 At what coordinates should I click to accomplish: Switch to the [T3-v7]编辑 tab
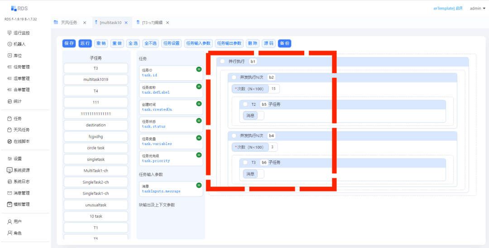[152, 23]
